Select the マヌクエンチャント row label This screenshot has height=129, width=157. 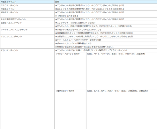coord(9,6)
